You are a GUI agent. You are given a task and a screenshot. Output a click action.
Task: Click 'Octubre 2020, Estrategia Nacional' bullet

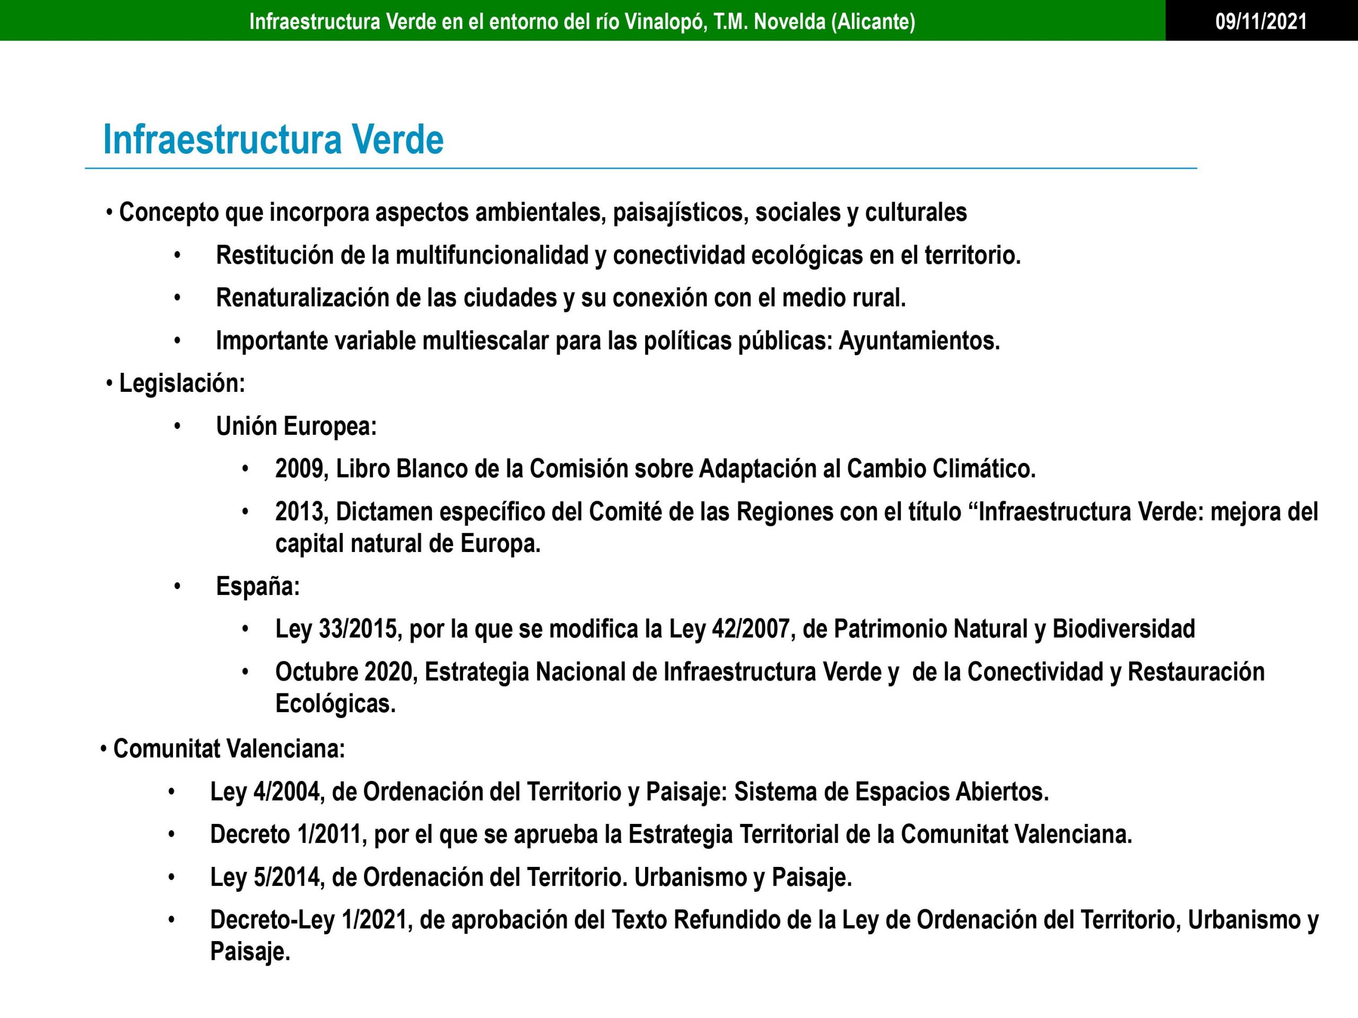[770, 671]
